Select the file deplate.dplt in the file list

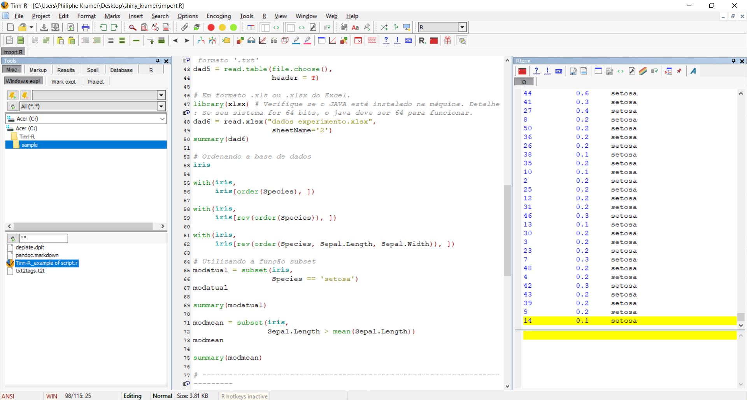(30, 247)
